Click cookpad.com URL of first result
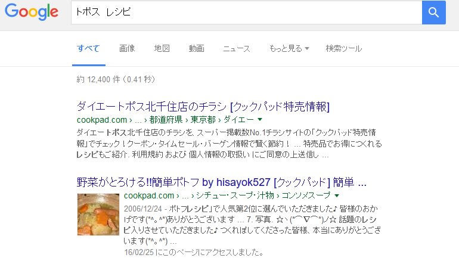The width and height of the screenshot is (459, 264). tap(102, 120)
